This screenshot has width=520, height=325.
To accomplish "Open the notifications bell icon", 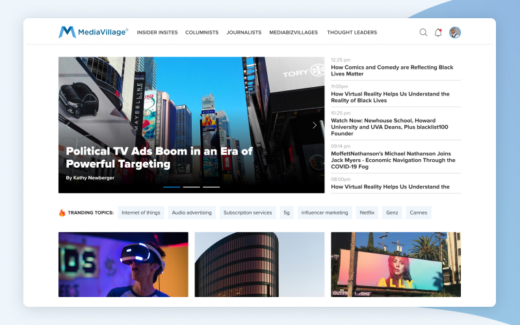I will click(438, 32).
